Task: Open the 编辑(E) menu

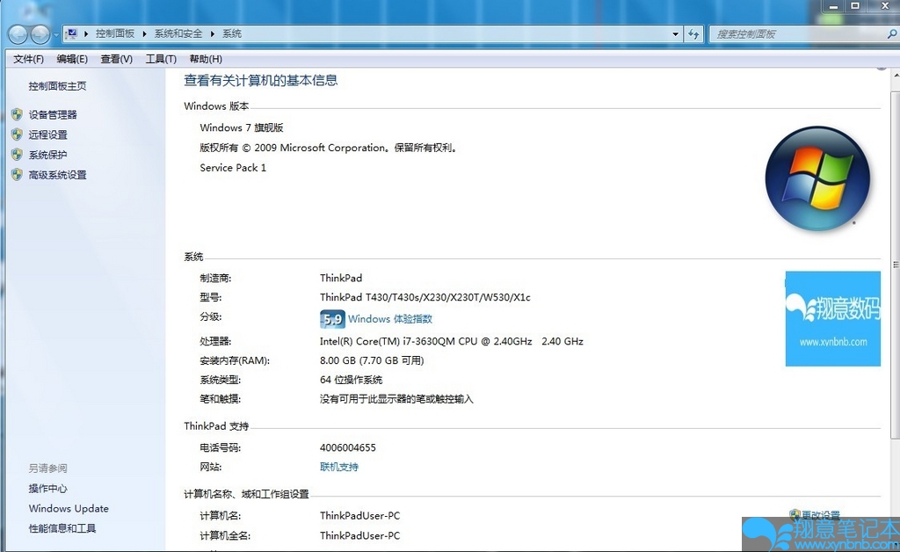Action: 72,59
